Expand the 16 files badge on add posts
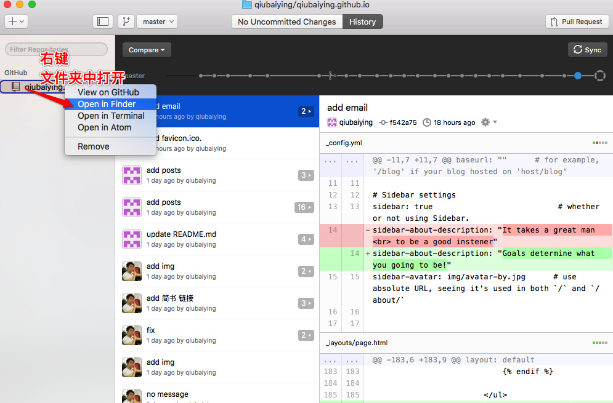This screenshot has width=613, height=403. pos(304,207)
